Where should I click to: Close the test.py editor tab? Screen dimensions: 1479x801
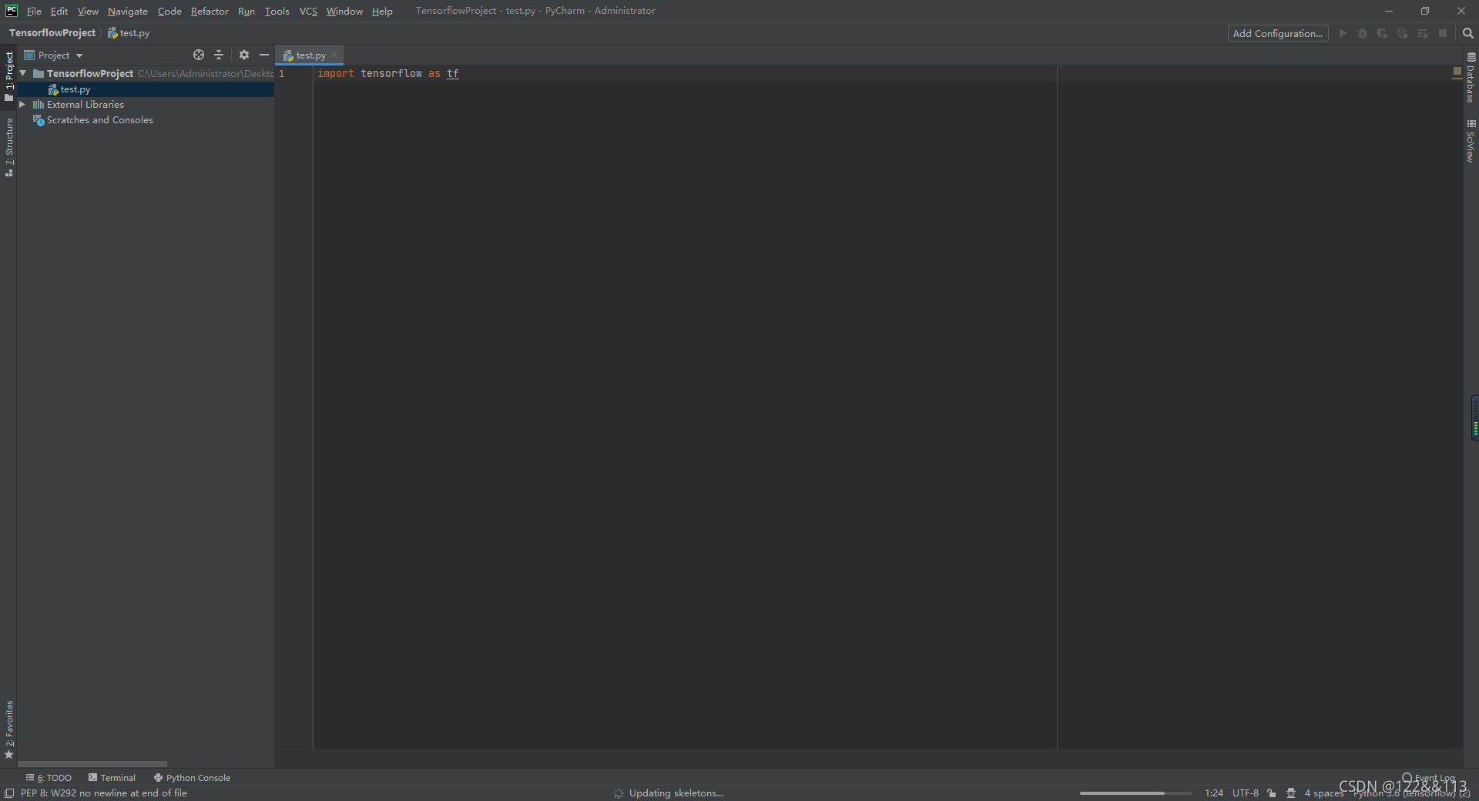click(334, 55)
